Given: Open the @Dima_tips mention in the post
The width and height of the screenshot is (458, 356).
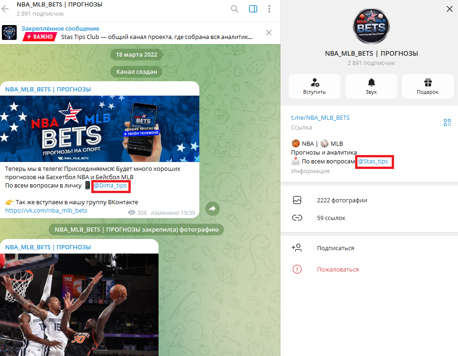Looking at the screenshot, I should pos(110,186).
